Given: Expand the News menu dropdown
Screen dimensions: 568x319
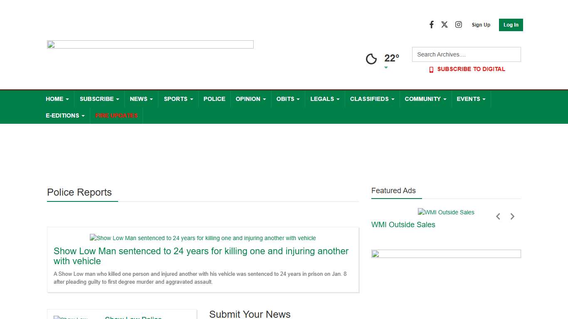Looking at the screenshot, I should tap(141, 99).
